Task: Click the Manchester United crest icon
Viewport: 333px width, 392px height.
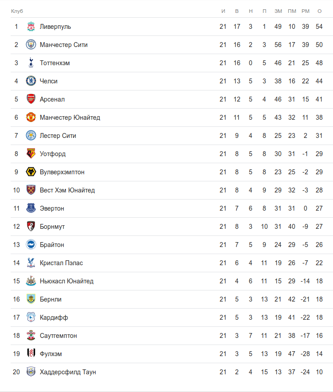Action: pyautogui.click(x=31, y=118)
